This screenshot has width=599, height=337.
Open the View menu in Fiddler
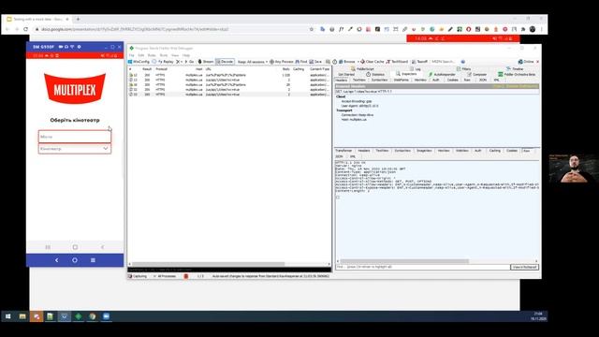pos(175,55)
